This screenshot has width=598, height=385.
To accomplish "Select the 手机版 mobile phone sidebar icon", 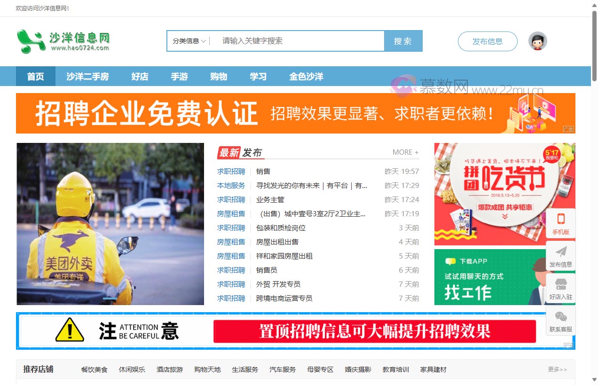I will coord(561,223).
